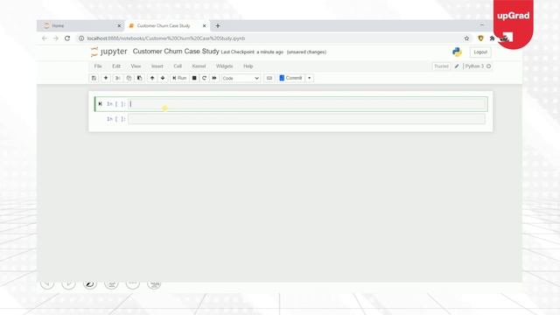
Task: Click the Python logo icon
Action: (457, 52)
